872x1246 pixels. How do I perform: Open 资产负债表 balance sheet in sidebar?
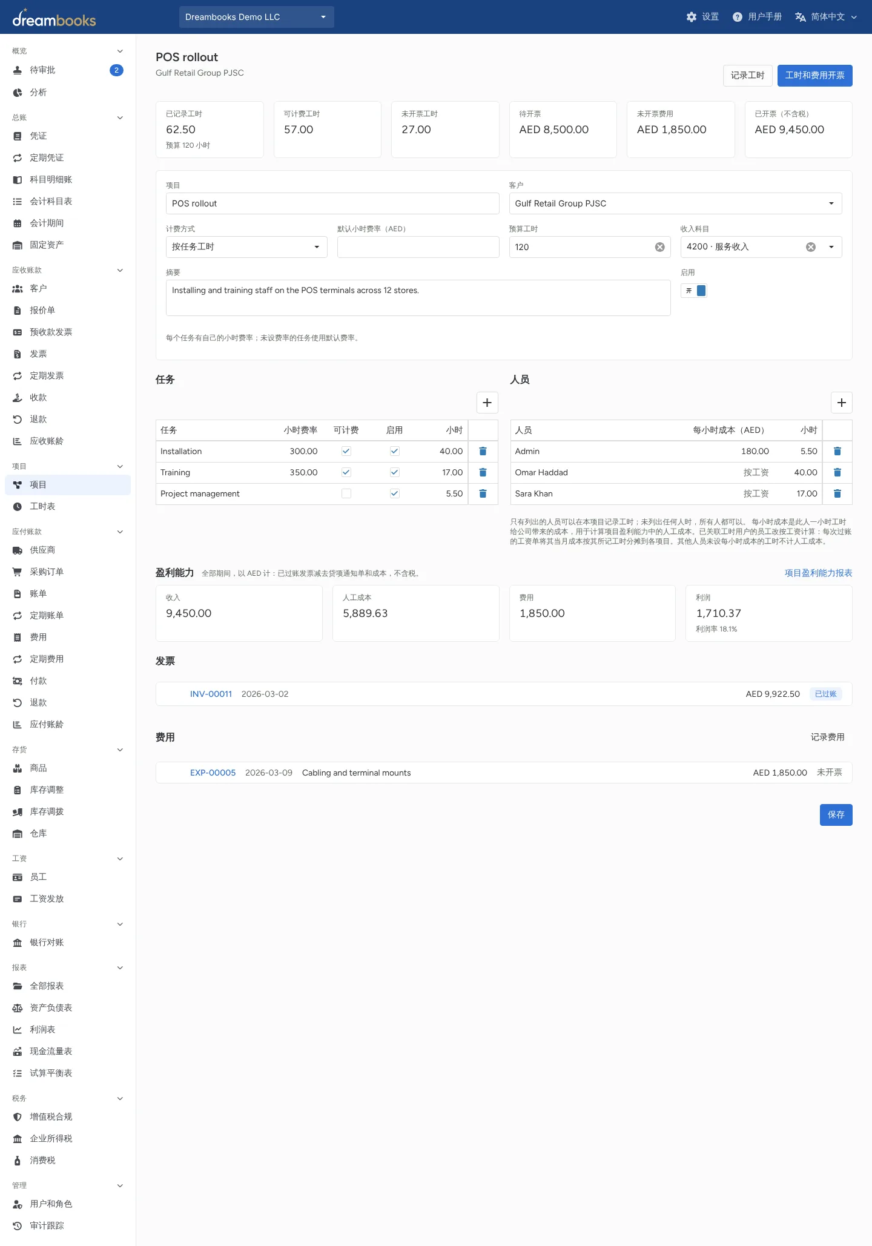tap(68, 1007)
